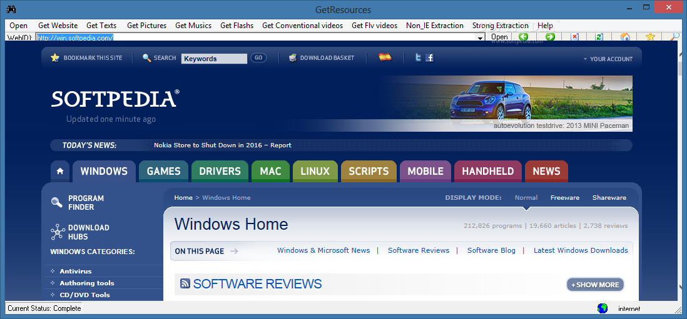Open the Twitter icon on Softpedia

click(419, 57)
